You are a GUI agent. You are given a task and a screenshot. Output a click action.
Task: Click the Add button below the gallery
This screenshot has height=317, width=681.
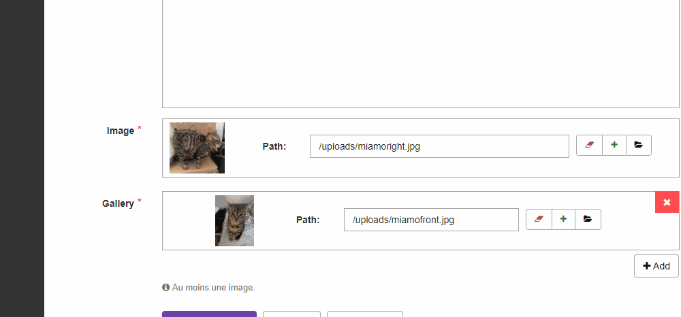pyautogui.click(x=656, y=266)
